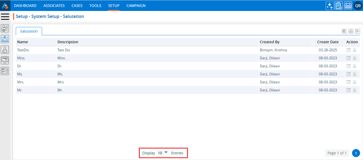Click the print icon above table
The height and width of the screenshot is (160, 363).
click(351, 32)
